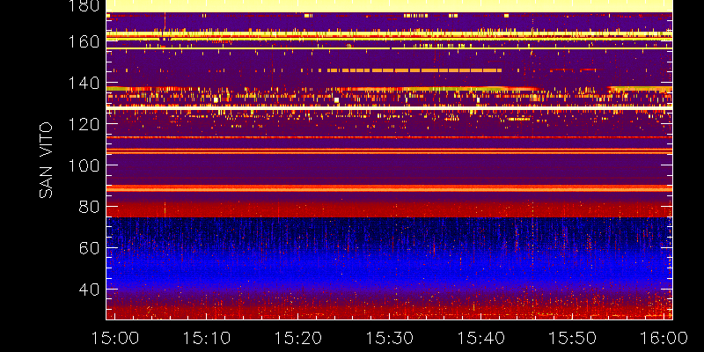Click the 120 frequency axis label
Screen dimensions: 704x352
pos(82,124)
